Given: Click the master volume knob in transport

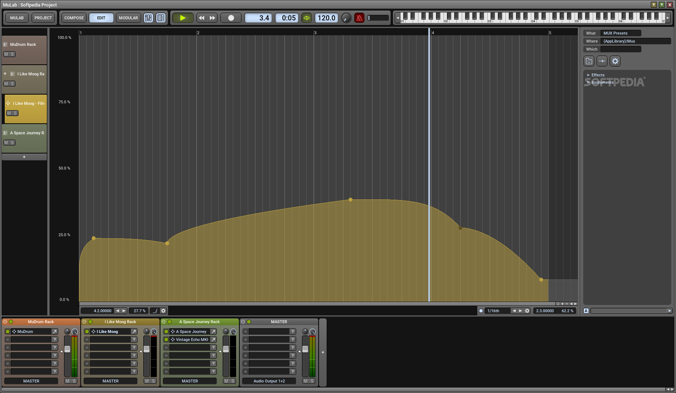Looking at the screenshot, I should 346,18.
